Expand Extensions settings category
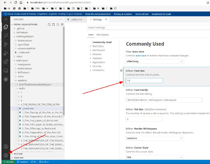Screen dimensions: 210x164 tap(98, 70)
